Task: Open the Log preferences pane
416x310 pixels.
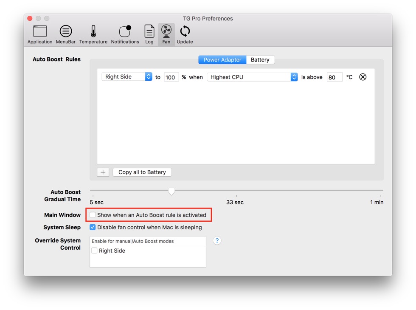Action: [x=149, y=34]
